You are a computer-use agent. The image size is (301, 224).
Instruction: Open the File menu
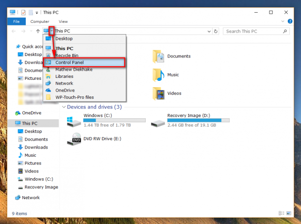(x=17, y=21)
